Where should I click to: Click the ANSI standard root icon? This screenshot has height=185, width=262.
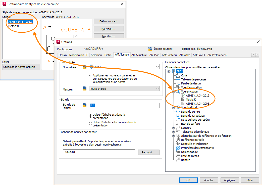pos(173,71)
